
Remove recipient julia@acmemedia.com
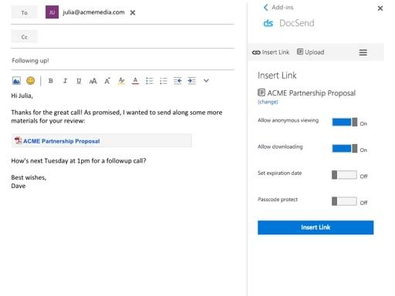pos(133,12)
